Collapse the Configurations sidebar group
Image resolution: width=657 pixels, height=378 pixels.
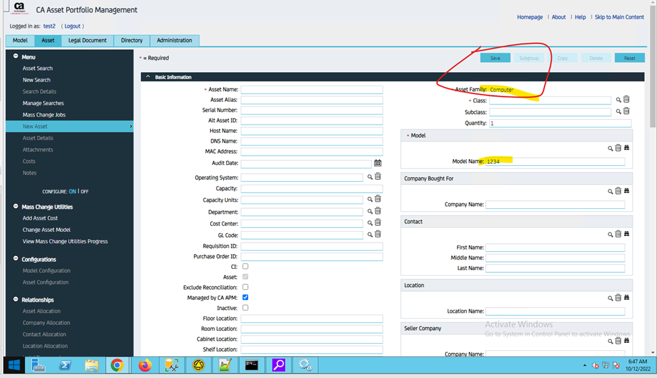click(x=15, y=259)
